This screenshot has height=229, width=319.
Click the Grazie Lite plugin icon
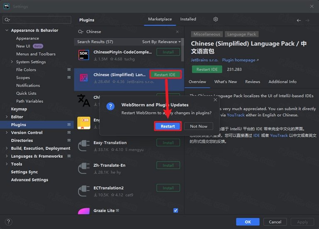[83, 211]
